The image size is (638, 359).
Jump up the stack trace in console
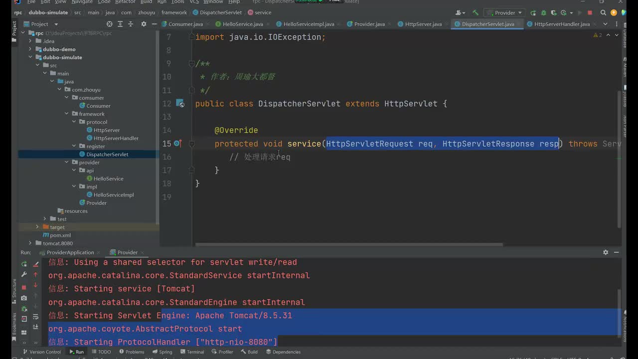click(x=35, y=274)
